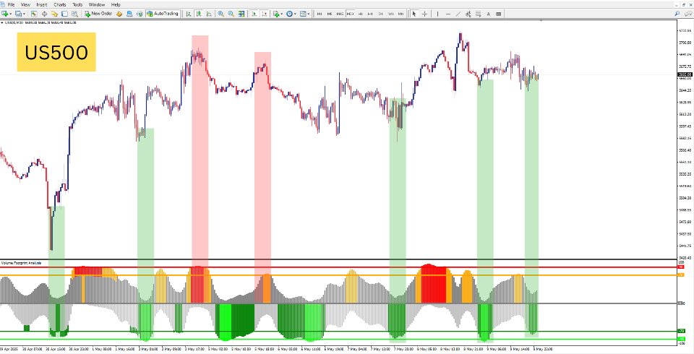Viewport: 694px width, 354px height.
Task: Expand the Profiles dropdown arrow
Action: point(24,14)
